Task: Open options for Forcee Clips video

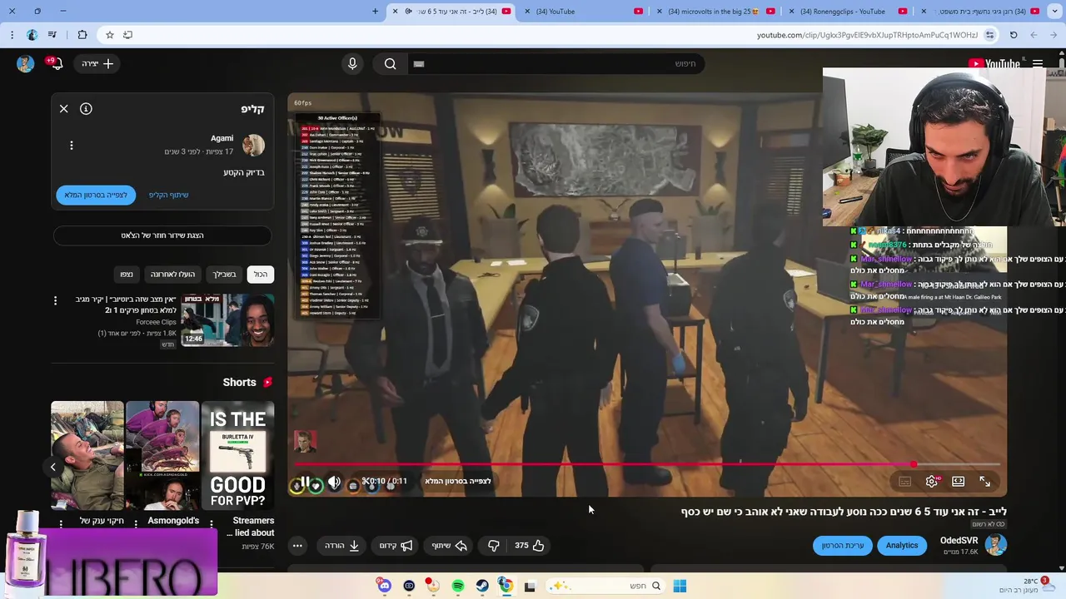Action: [x=56, y=300]
